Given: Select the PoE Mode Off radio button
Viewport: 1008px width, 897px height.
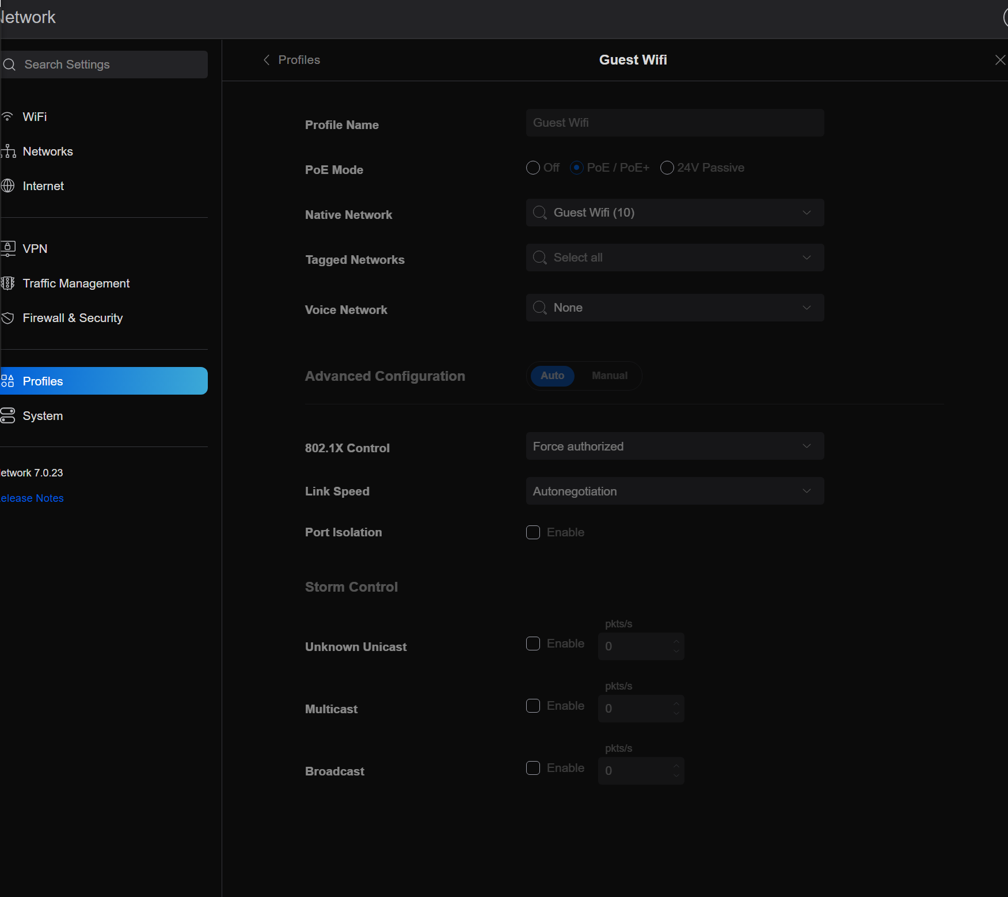Looking at the screenshot, I should (x=533, y=168).
